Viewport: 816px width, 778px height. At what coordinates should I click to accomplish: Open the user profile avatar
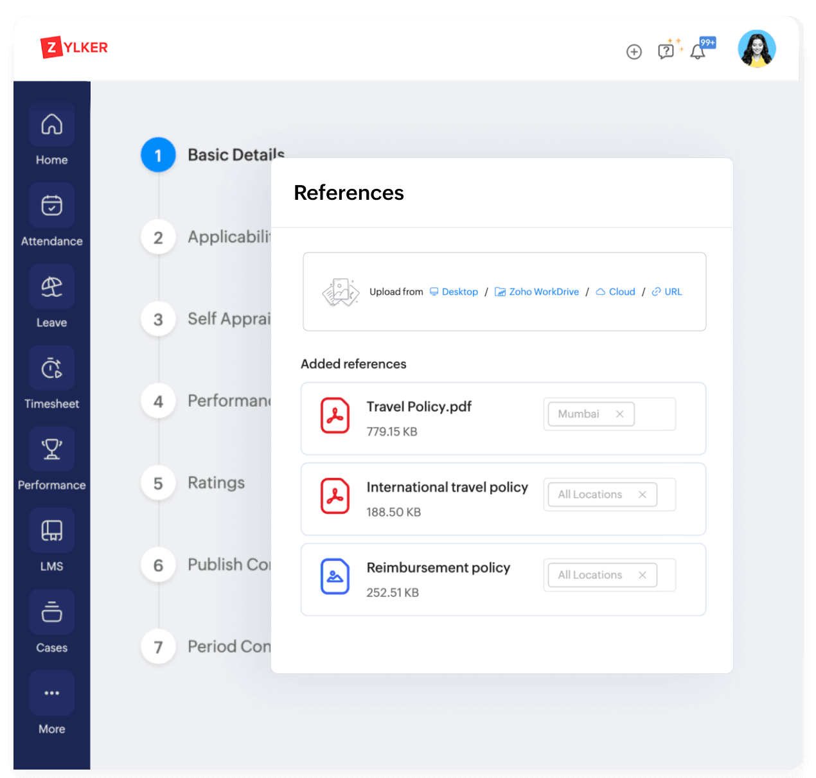coord(756,49)
